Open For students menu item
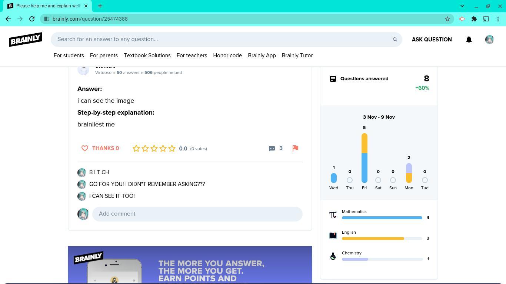The height and width of the screenshot is (284, 506). (69, 55)
